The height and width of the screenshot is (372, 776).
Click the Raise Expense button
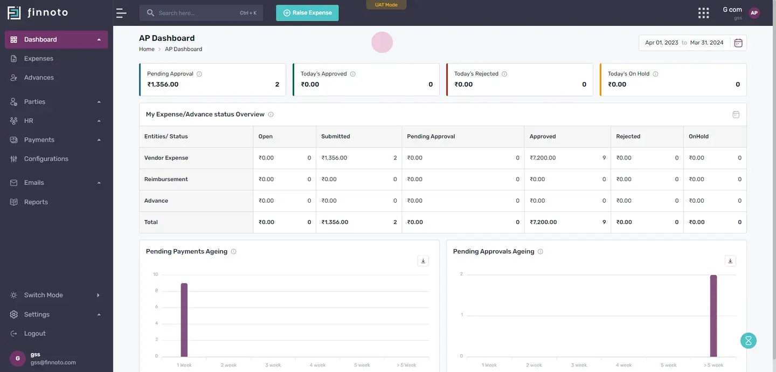click(x=307, y=13)
